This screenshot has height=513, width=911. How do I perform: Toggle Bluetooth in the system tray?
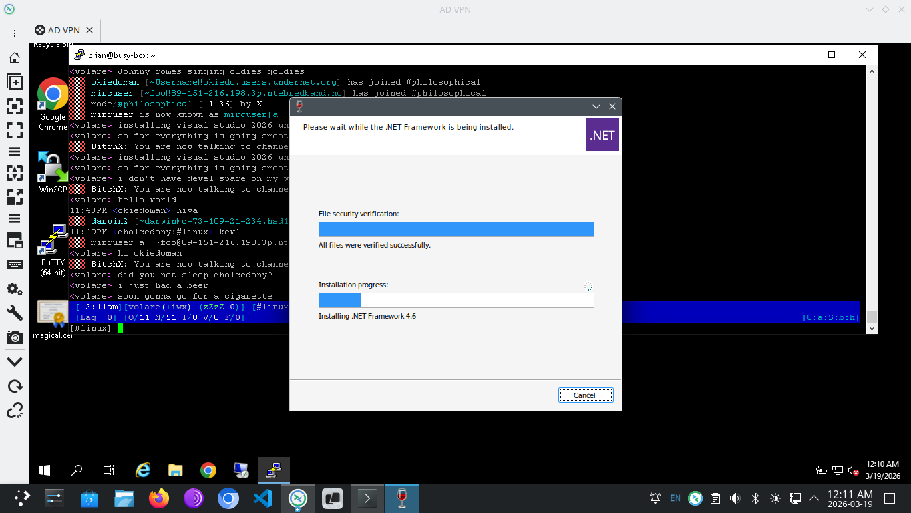[755, 498]
